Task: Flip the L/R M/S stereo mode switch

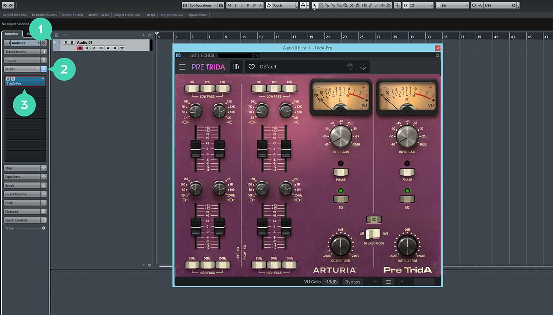Action: pos(374,233)
